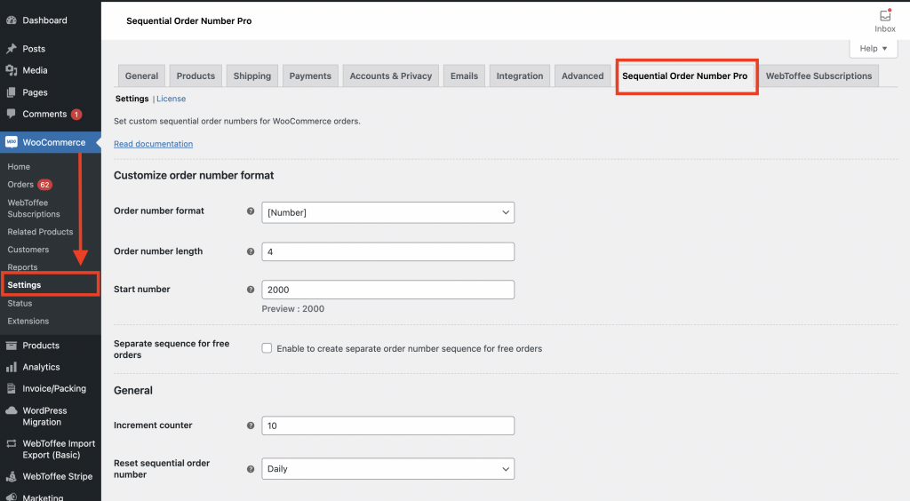910x501 pixels.
Task: Click the red Comments count badge
Action: tap(76, 115)
